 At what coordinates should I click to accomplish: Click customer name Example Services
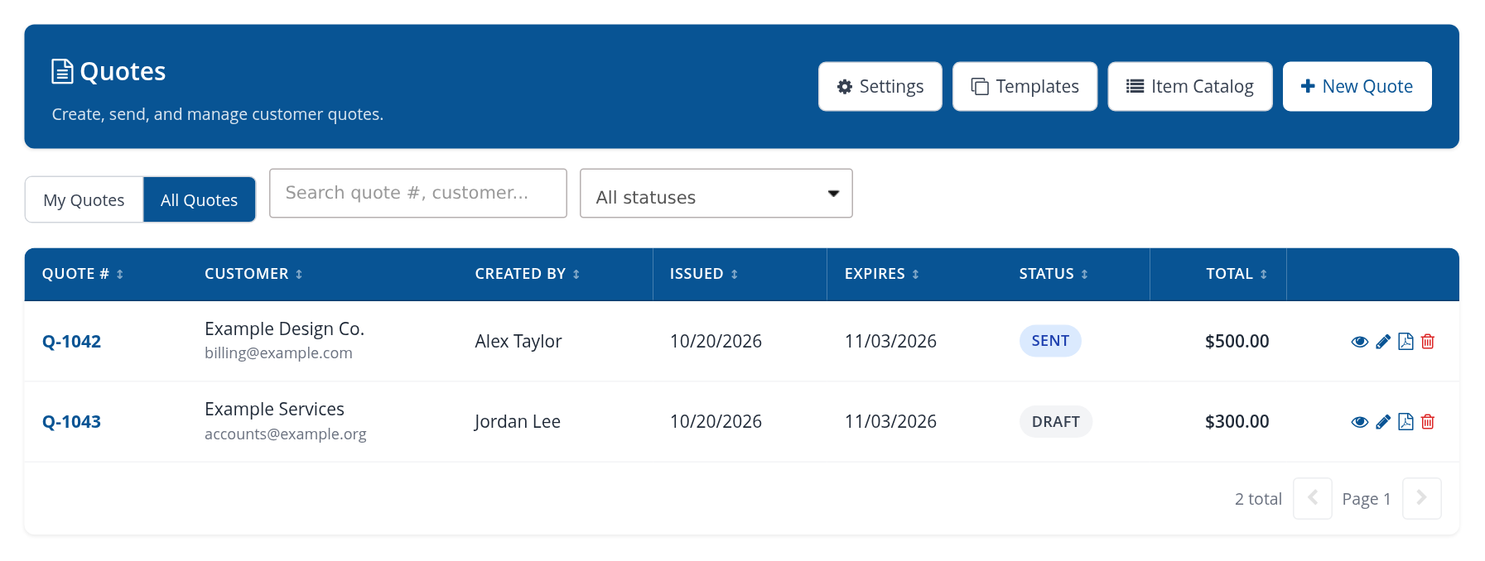coord(274,409)
